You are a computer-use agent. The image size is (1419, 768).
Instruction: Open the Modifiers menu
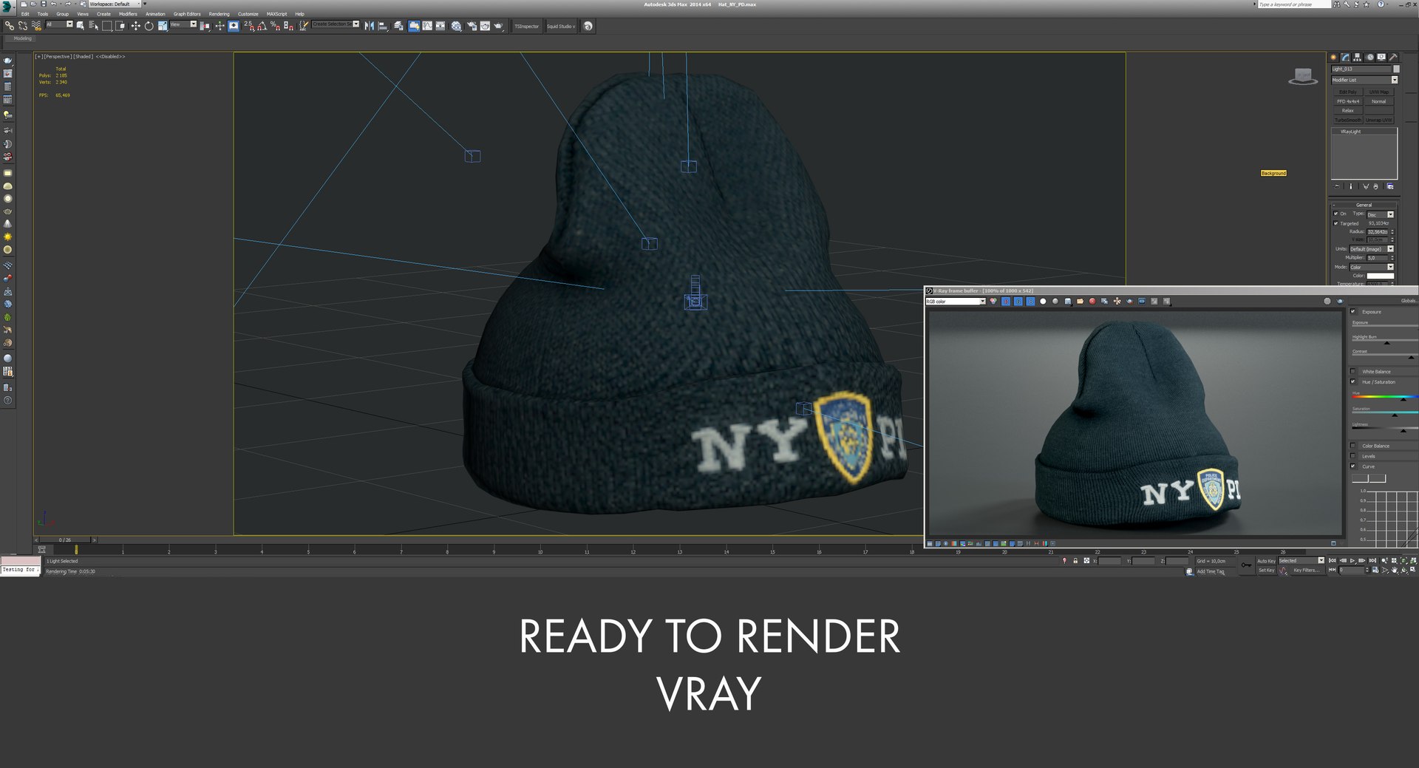pyautogui.click(x=128, y=14)
